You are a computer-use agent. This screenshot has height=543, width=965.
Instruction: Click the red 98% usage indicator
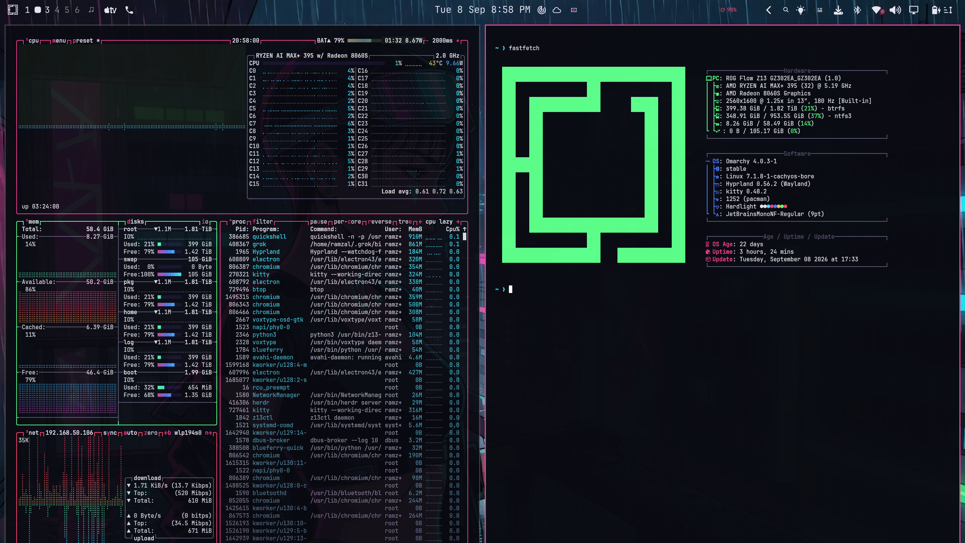point(728,10)
